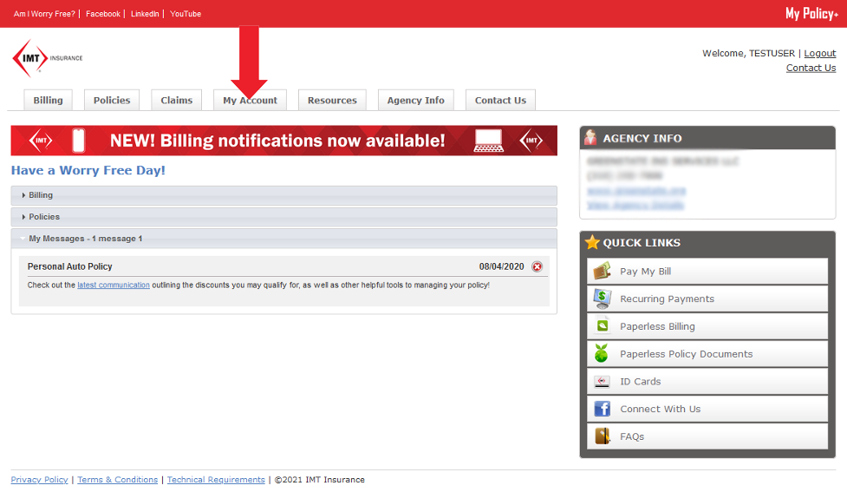Click the Contact Us link under welcome

click(811, 68)
